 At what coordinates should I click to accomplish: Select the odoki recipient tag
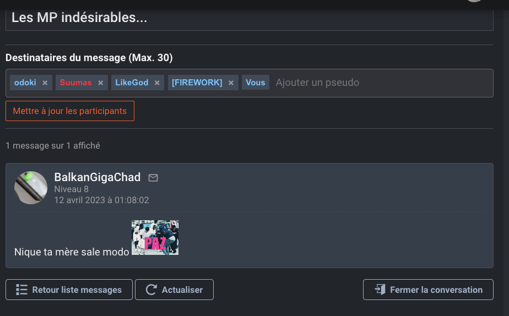click(25, 83)
